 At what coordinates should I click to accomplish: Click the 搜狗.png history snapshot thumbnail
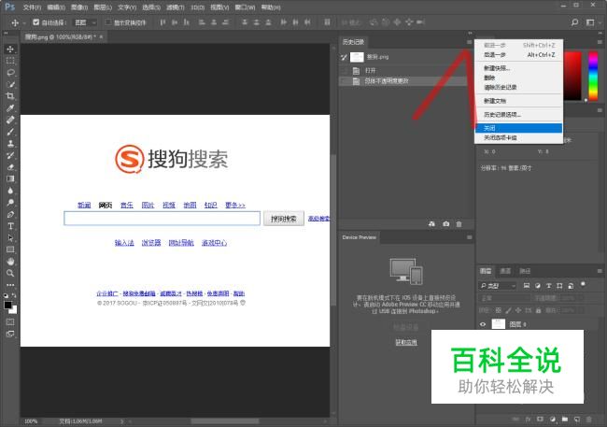(357, 57)
